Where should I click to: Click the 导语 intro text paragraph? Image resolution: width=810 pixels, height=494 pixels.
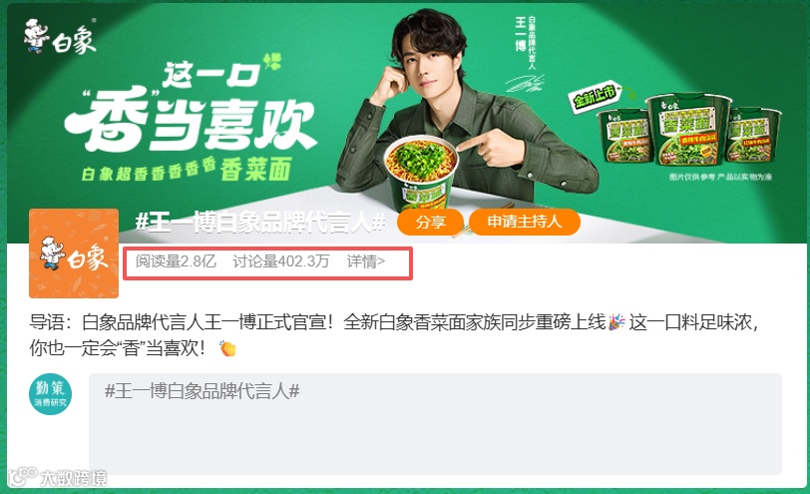click(x=393, y=335)
